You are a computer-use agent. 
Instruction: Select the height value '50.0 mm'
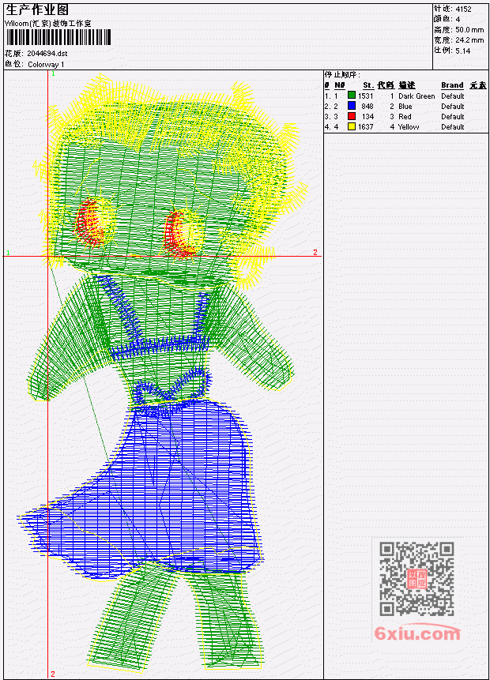[469, 29]
